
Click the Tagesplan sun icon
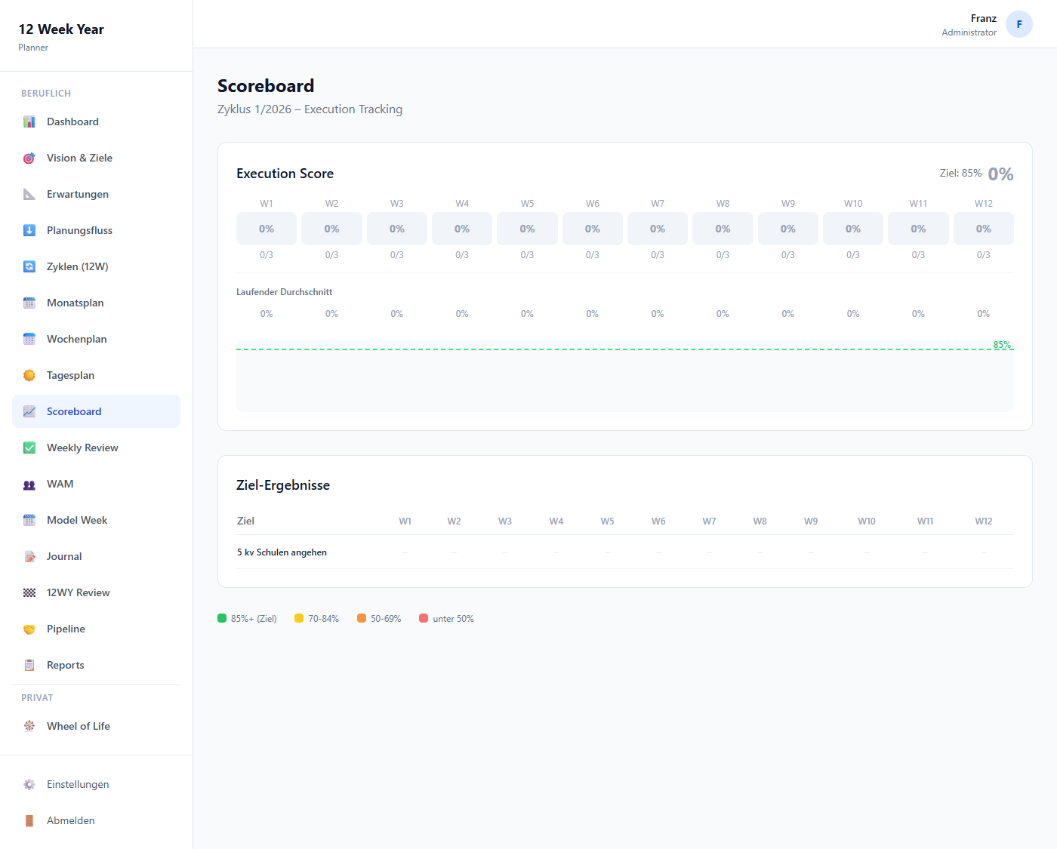(x=29, y=375)
